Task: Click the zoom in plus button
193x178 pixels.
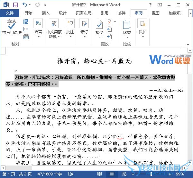Action: [170, 174]
